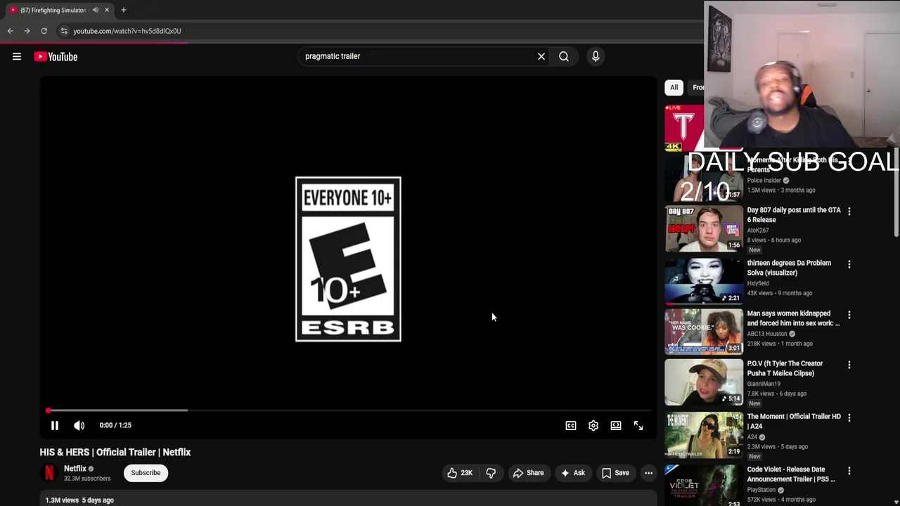Open P.O.V ft Tyler The Creator thumbnail
Viewport: 900px width, 506px height.
[704, 382]
